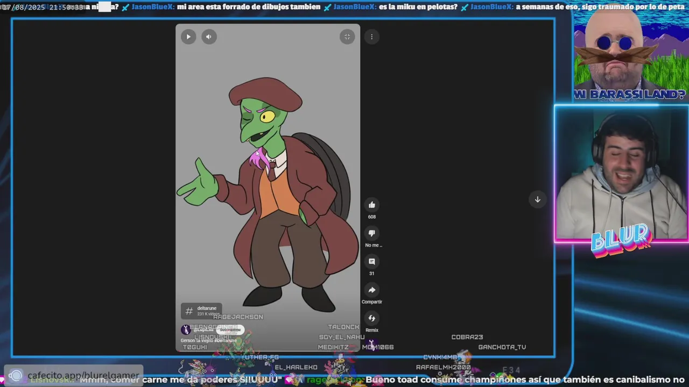Mute the Short using the volume icon
This screenshot has height=387, width=689.
pos(209,37)
